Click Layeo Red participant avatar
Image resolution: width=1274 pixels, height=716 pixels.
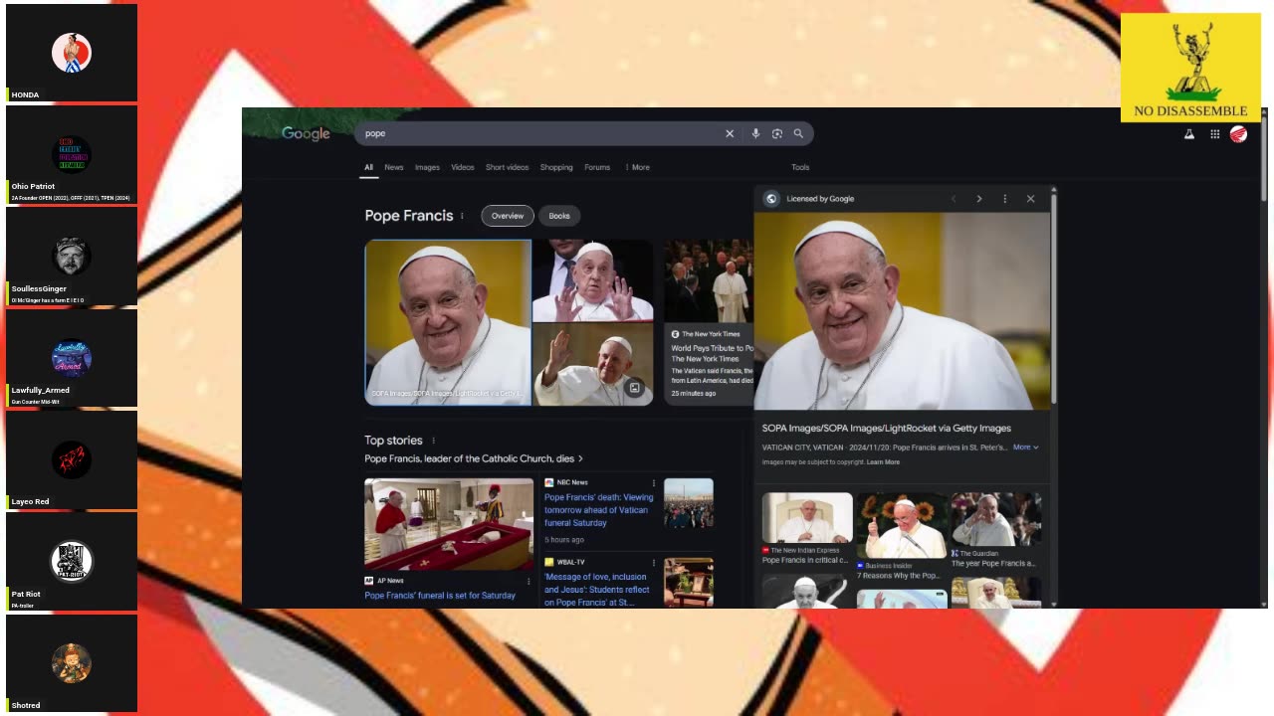(x=72, y=459)
